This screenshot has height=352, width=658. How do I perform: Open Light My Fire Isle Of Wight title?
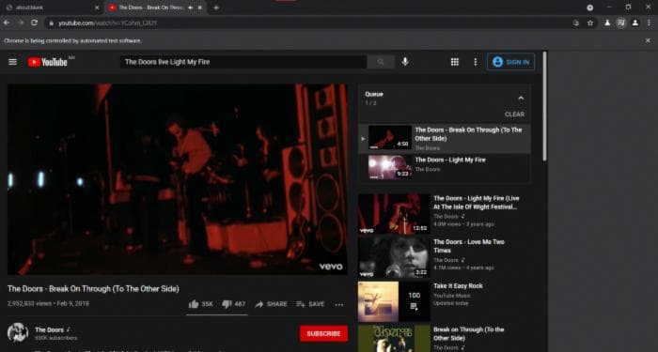pyautogui.click(x=477, y=203)
